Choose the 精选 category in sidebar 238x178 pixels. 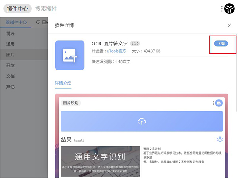[x=11, y=33]
